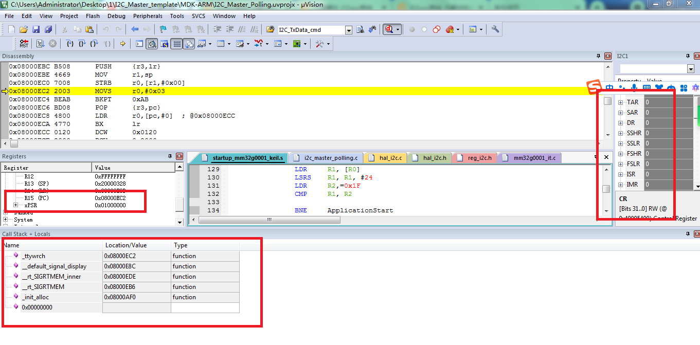Toggle the Disassembly Window button

tap(152, 44)
